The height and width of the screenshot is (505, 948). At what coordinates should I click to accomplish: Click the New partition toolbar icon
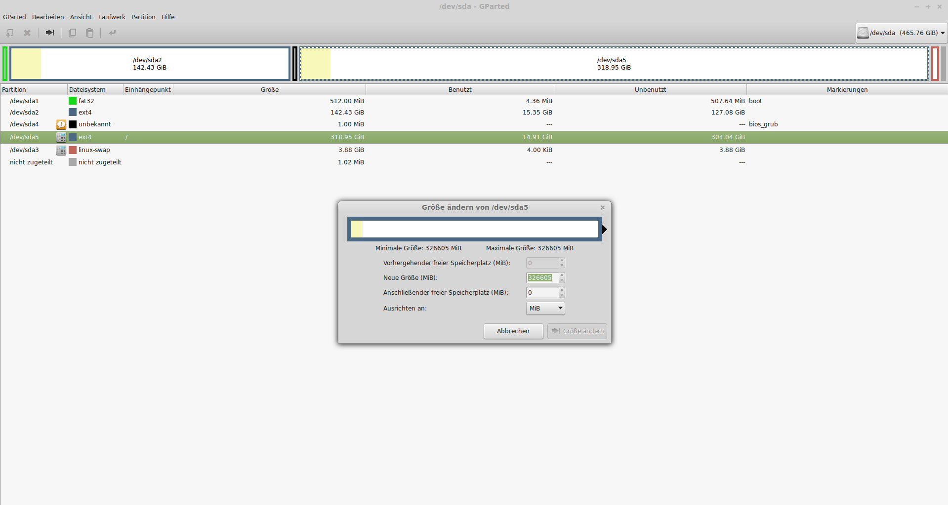click(x=9, y=33)
